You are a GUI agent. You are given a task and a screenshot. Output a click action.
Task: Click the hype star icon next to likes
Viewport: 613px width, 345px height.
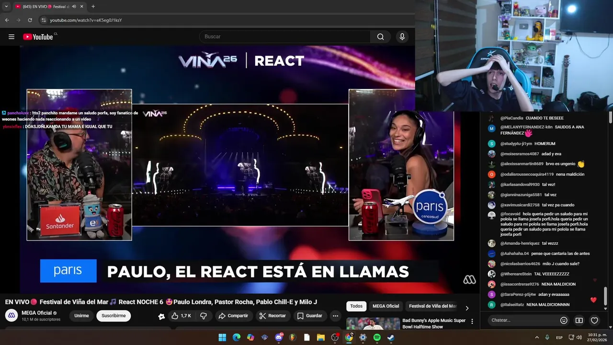[x=161, y=316]
